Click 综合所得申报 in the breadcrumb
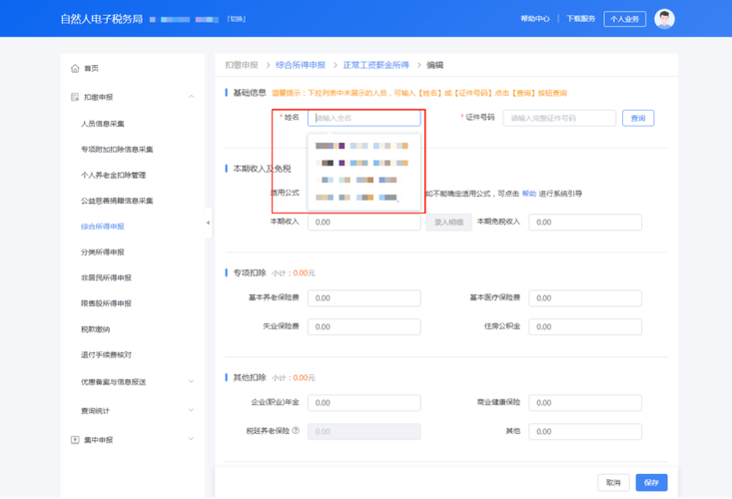 point(301,65)
